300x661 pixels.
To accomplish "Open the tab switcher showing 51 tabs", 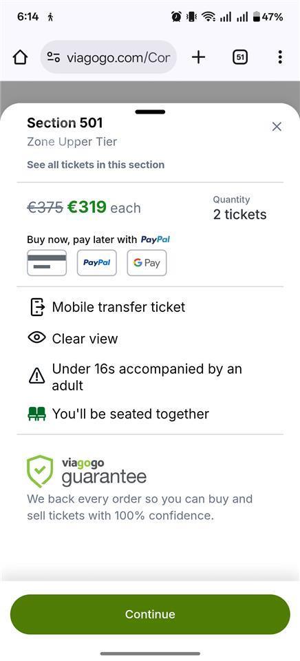I will tap(240, 57).
